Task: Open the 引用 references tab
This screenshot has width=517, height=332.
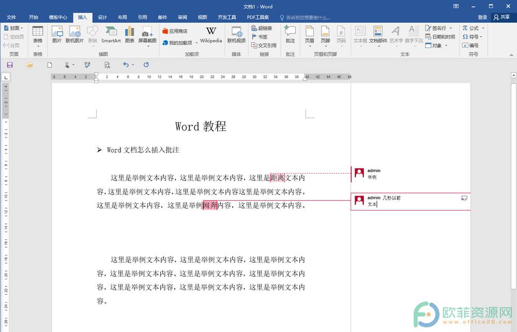Action: [143, 17]
